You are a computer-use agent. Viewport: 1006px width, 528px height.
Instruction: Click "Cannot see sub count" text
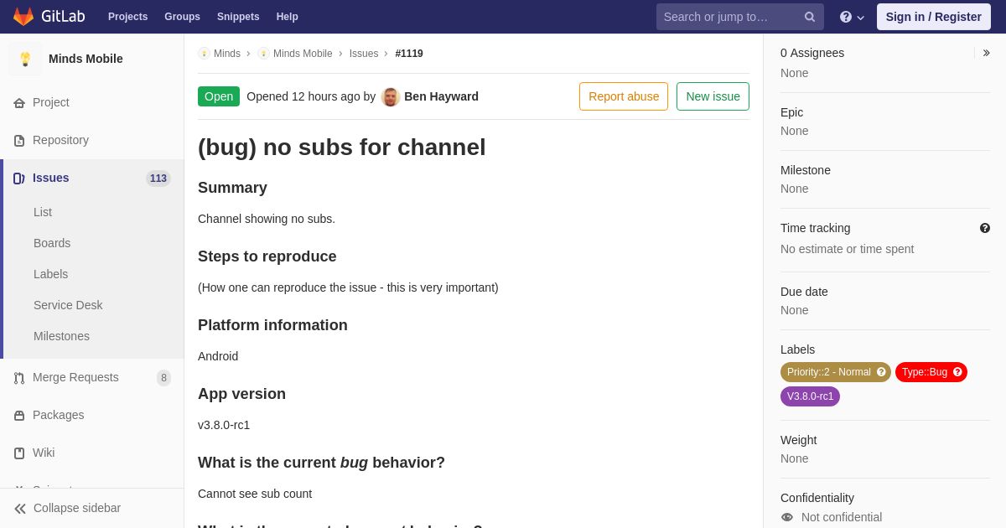[x=255, y=494]
